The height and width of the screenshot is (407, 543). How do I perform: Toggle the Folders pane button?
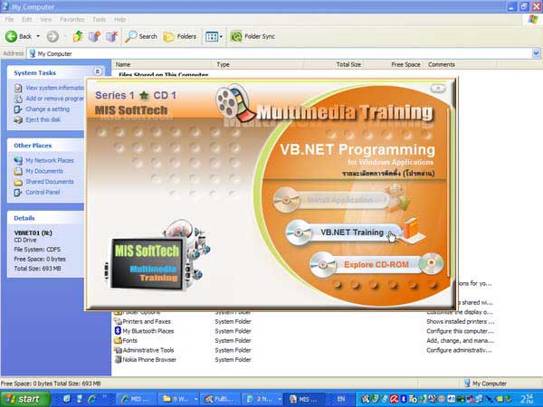tap(180, 36)
